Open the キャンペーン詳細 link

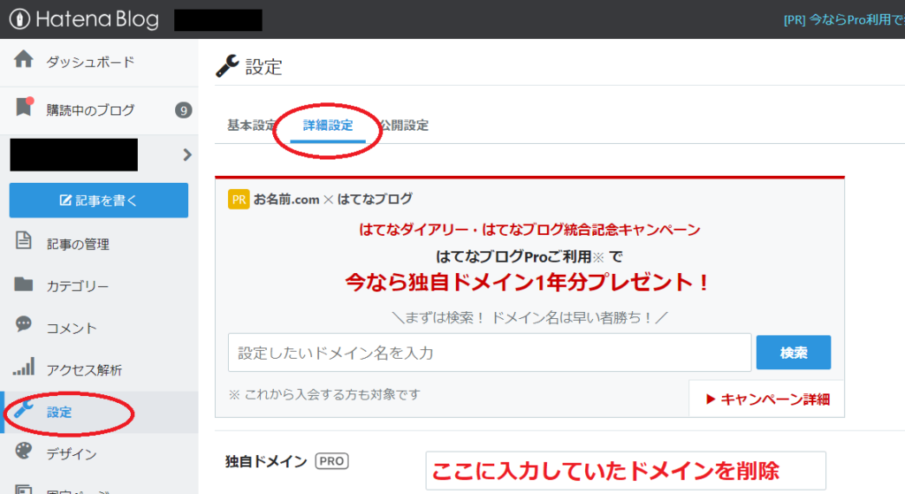click(x=768, y=399)
